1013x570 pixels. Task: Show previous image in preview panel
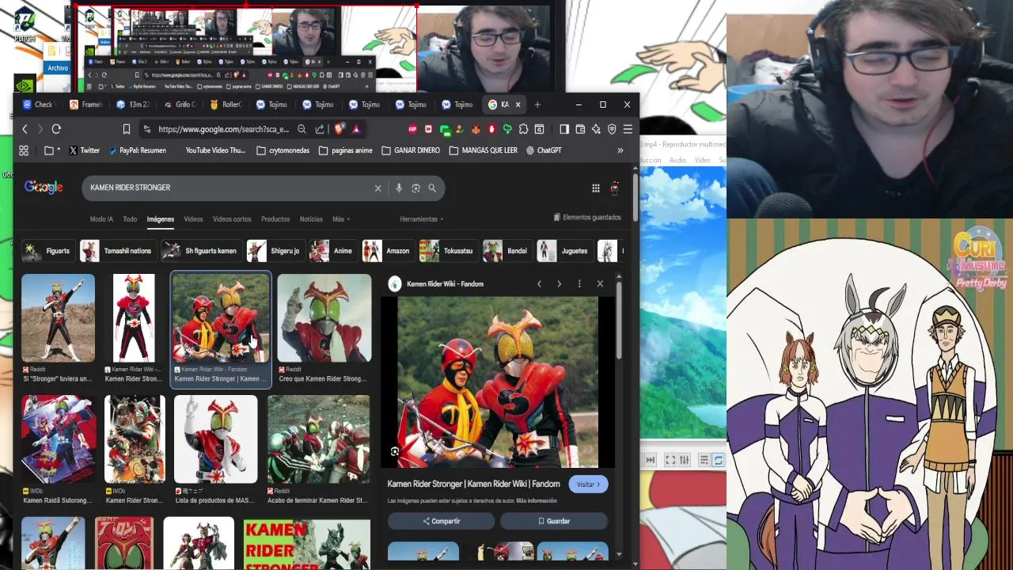tap(539, 283)
